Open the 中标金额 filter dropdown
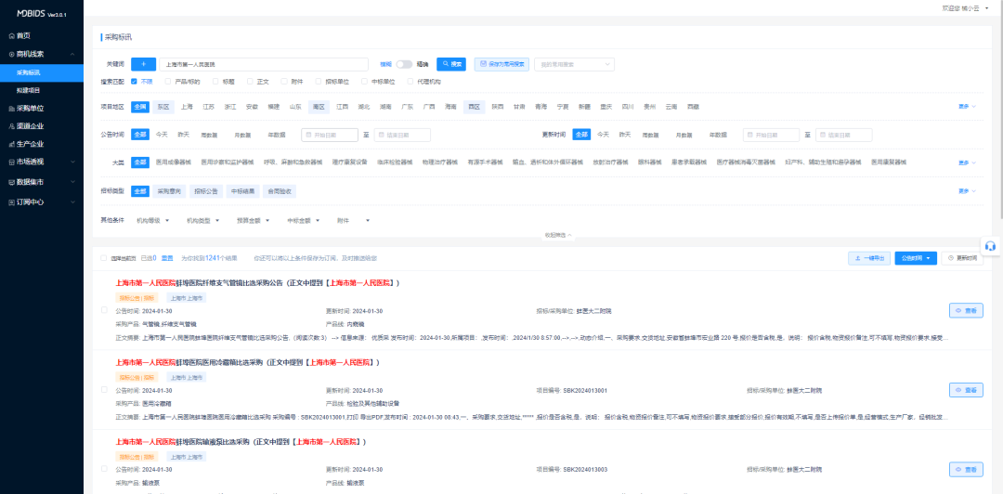The width and height of the screenshot is (1003, 494). [x=303, y=220]
